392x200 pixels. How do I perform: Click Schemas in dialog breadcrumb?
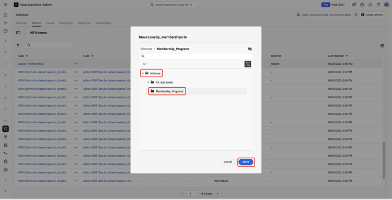146,49
